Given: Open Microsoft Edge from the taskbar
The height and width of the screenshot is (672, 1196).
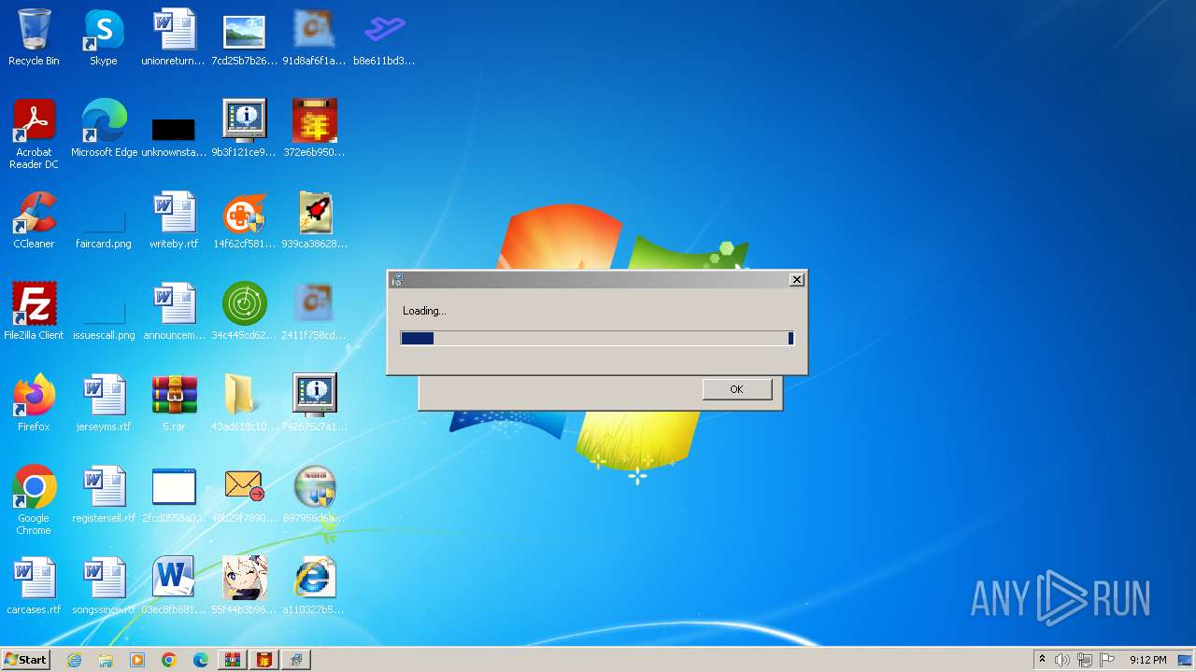Looking at the screenshot, I should pyautogui.click(x=200, y=660).
